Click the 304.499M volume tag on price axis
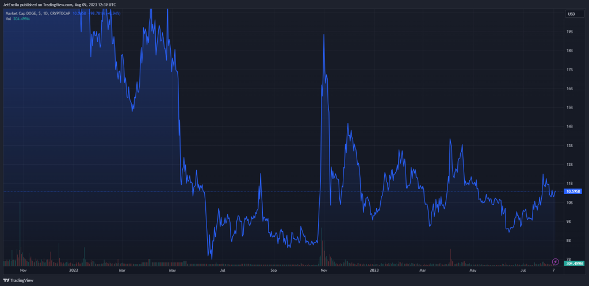Image resolution: width=589 pixels, height=286 pixels. pos(573,264)
